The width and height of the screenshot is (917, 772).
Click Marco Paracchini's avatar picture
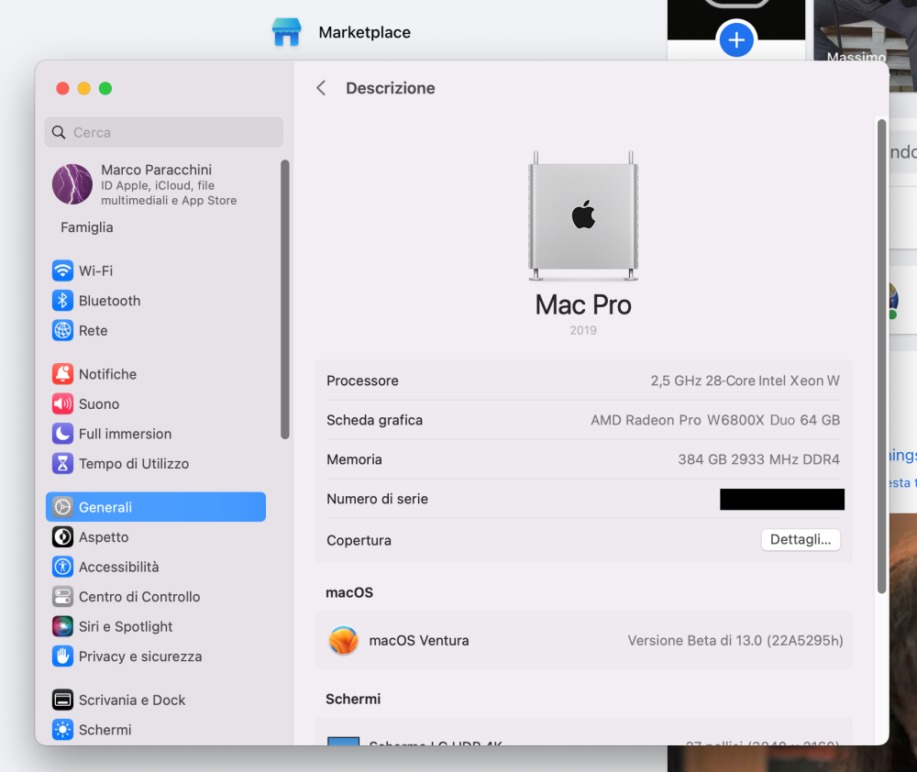[x=72, y=184]
